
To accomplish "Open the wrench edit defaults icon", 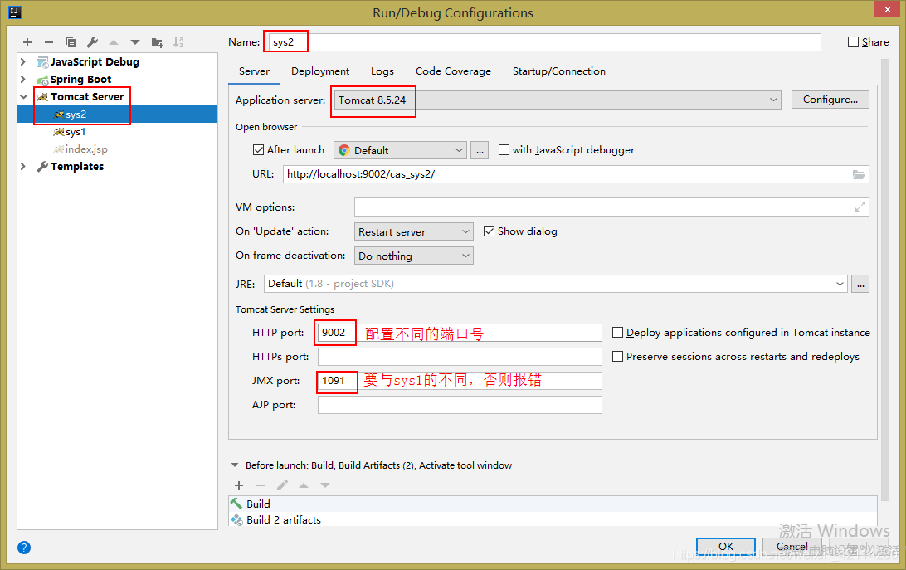I will click(92, 42).
